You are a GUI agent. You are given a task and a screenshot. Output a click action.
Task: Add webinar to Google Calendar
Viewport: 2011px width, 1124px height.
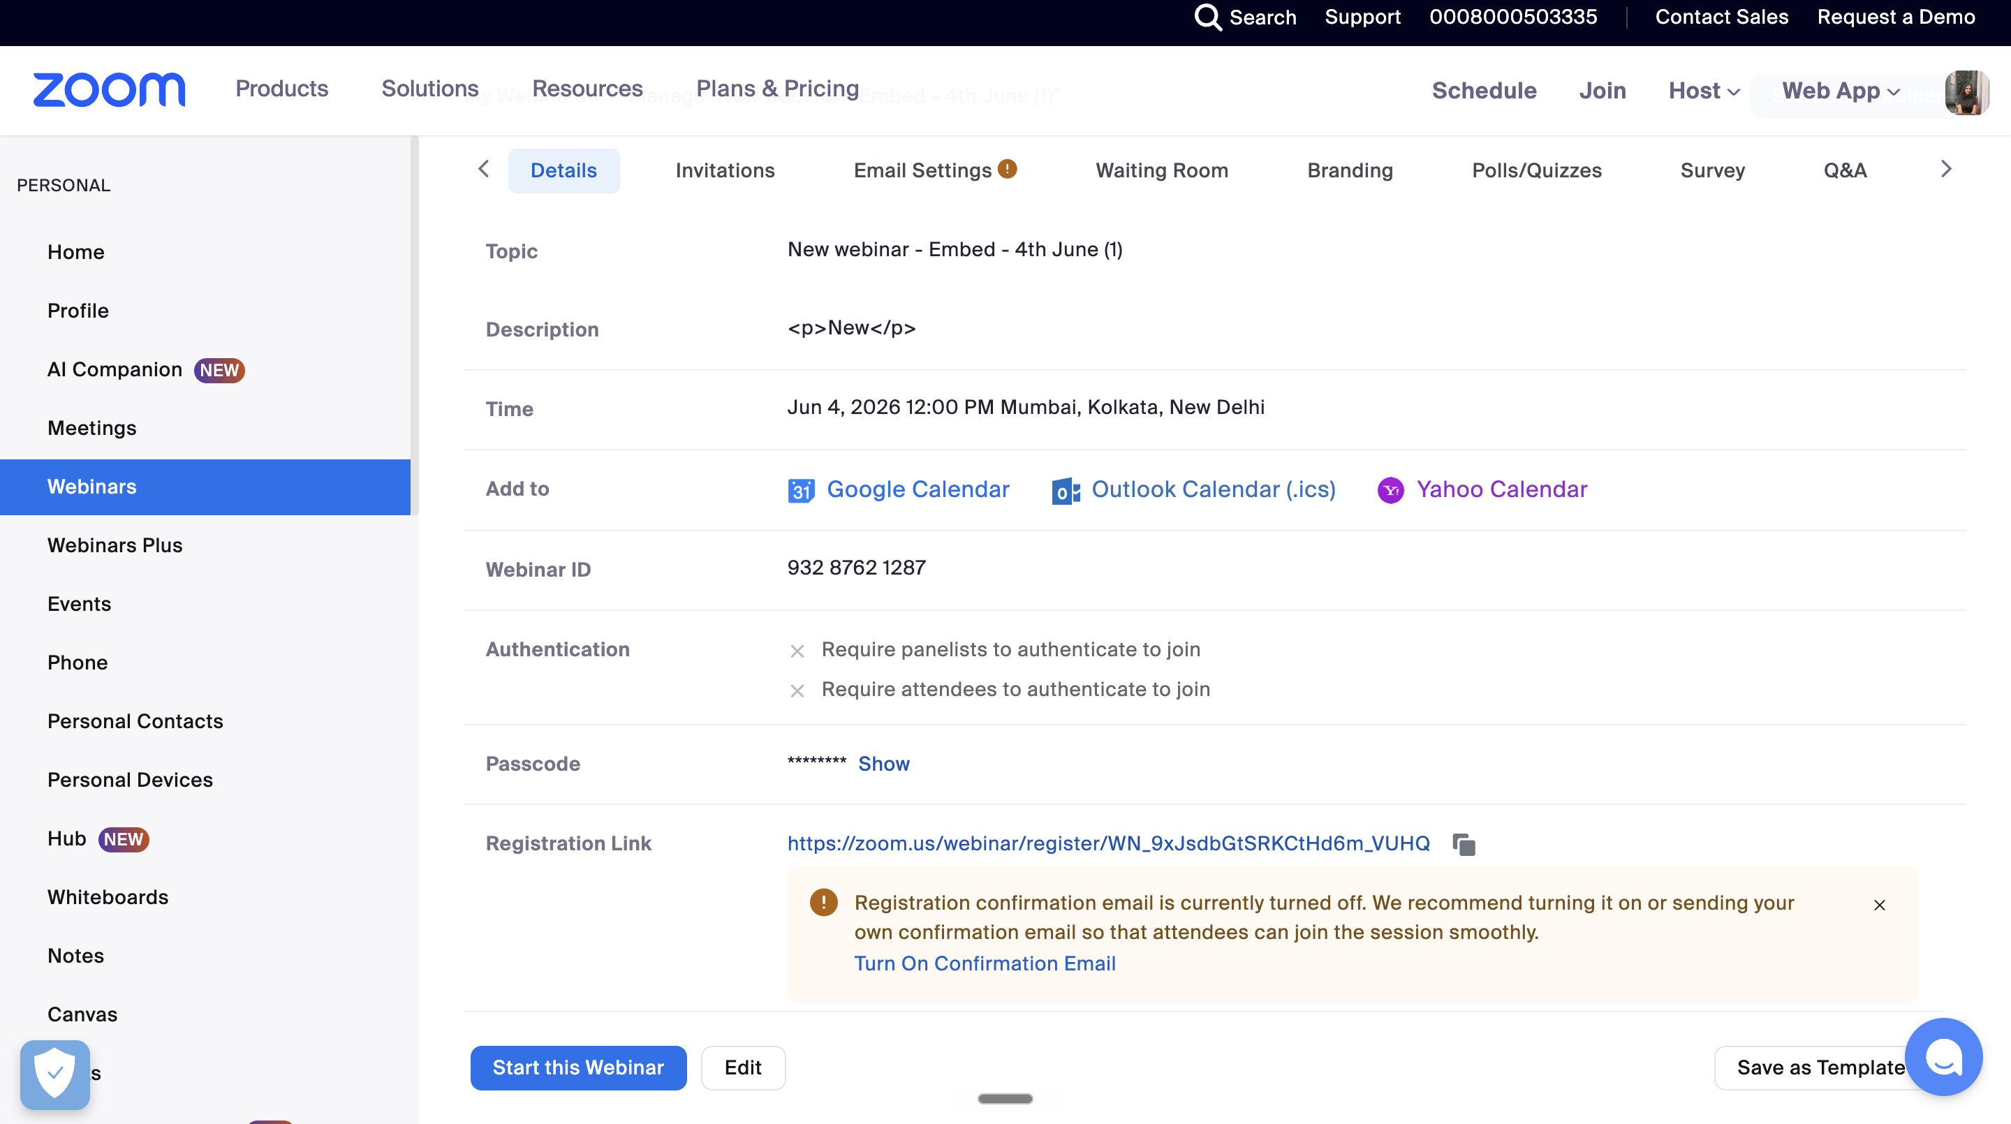[918, 489]
